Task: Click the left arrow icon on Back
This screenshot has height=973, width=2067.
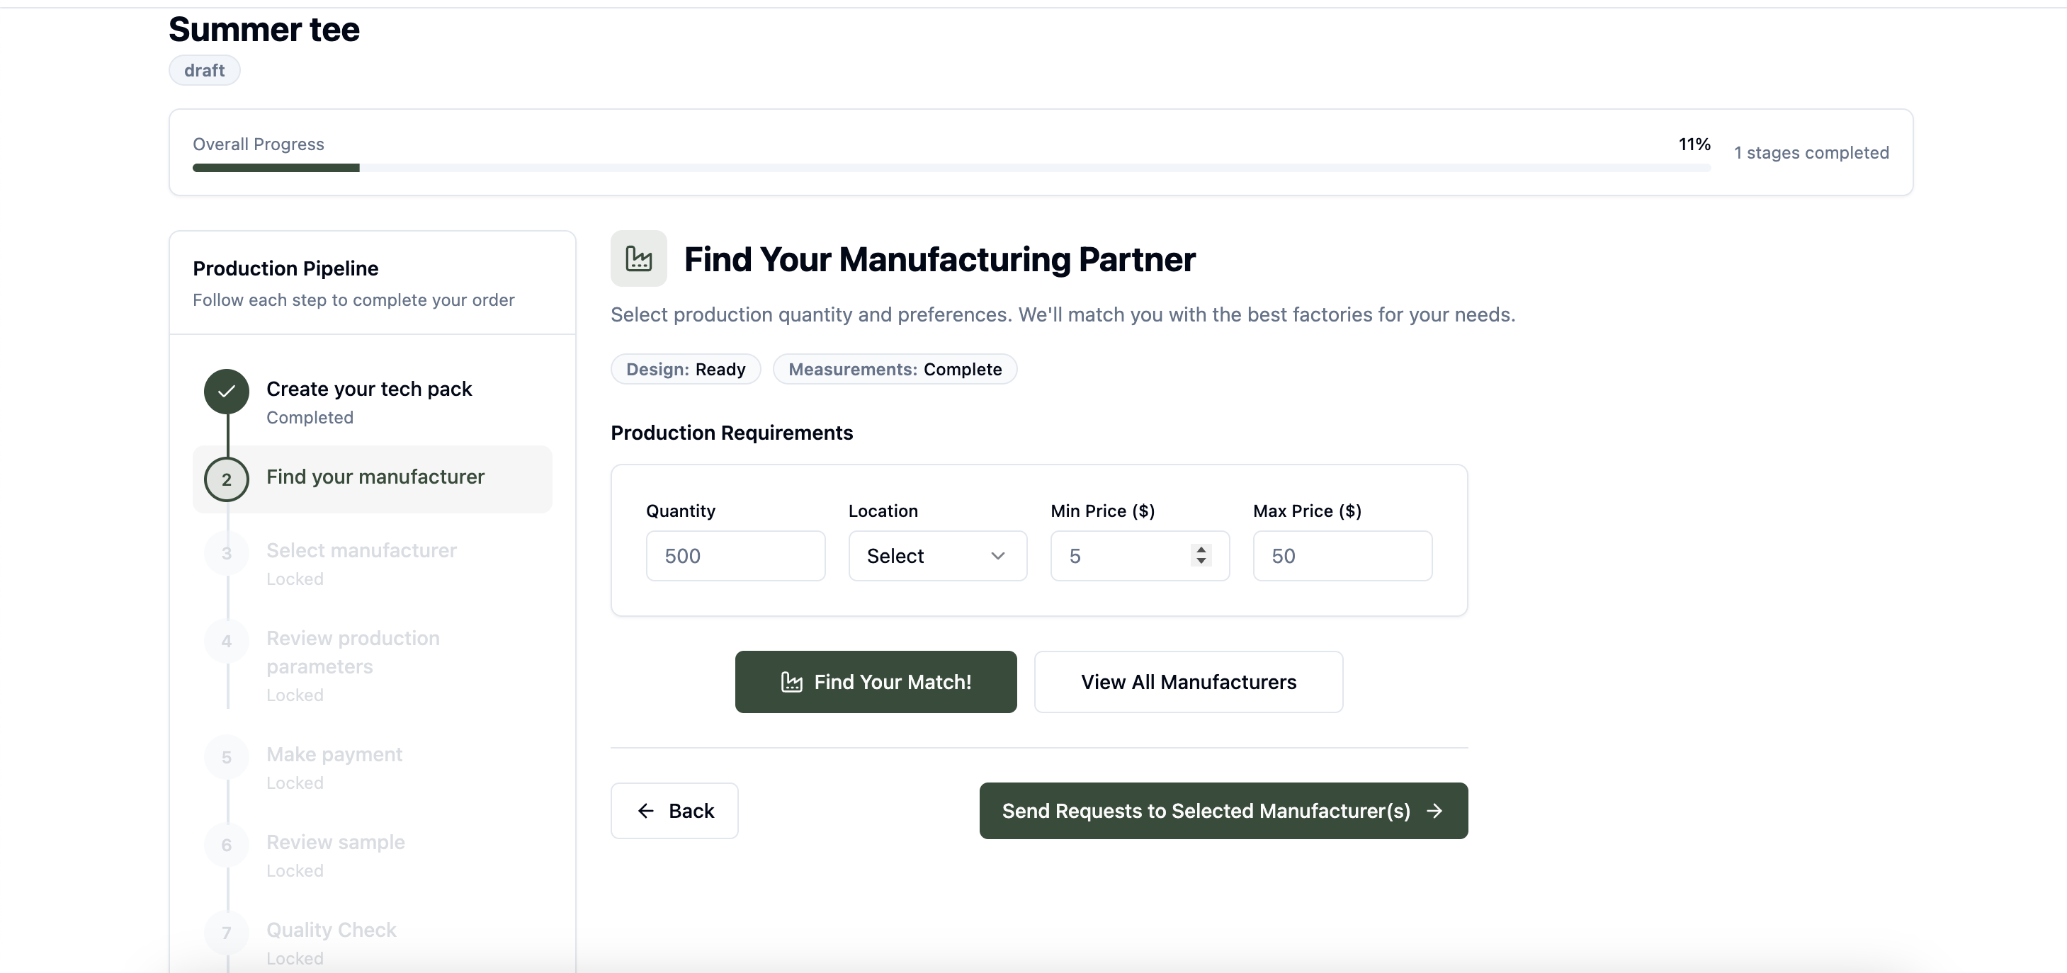Action: coord(646,811)
